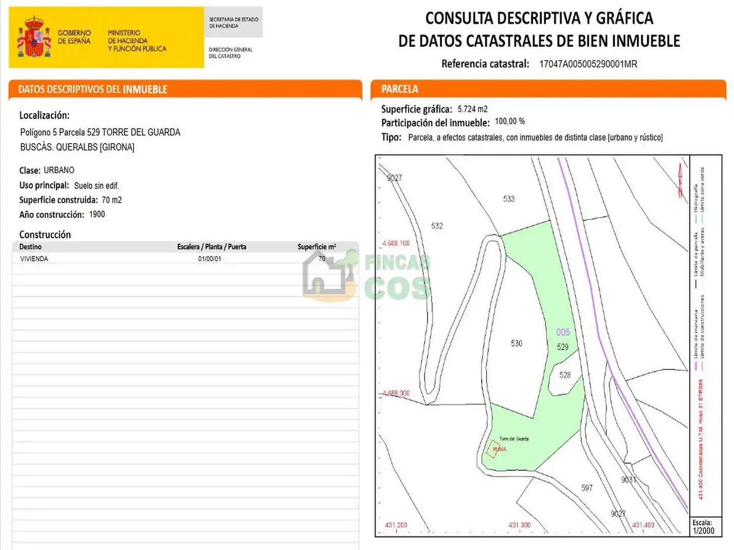Click parcel number 529 on map
Screen dimensions: 734x550
[x=562, y=347]
